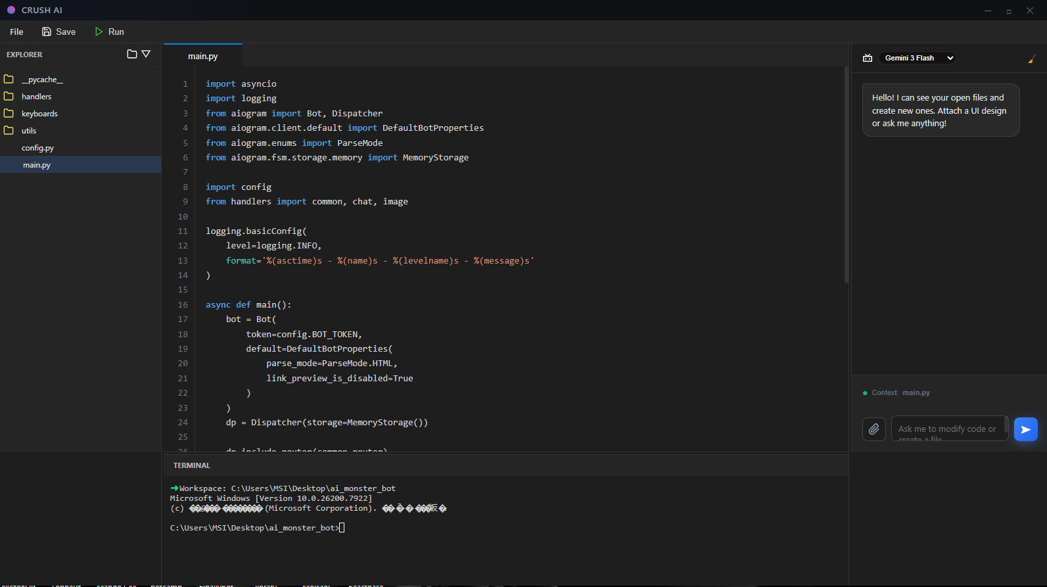Screen dimensions: 1047x587
Task: Click the Crush AI purple logo icon
Action: point(11,10)
